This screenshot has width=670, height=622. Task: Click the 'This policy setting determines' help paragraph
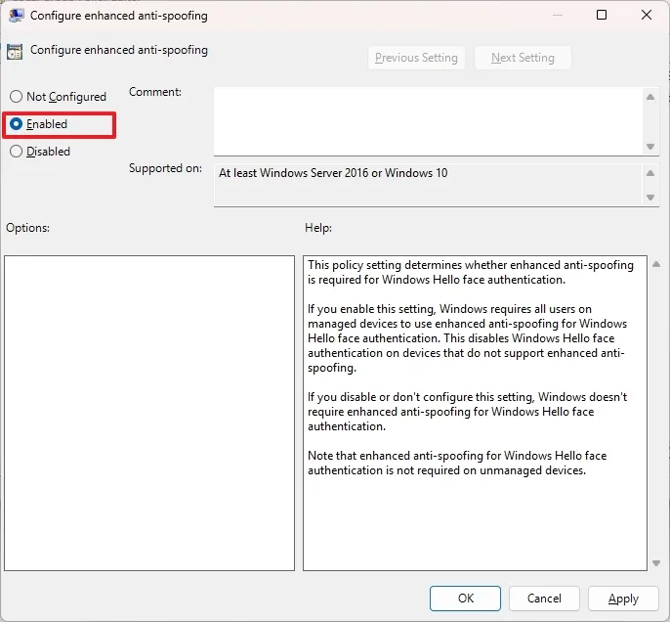(471, 272)
